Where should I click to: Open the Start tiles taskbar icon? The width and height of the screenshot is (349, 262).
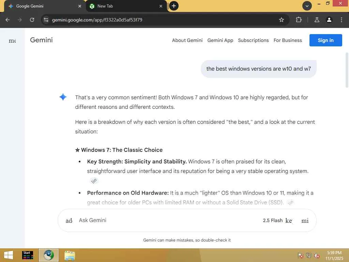tap(28, 255)
